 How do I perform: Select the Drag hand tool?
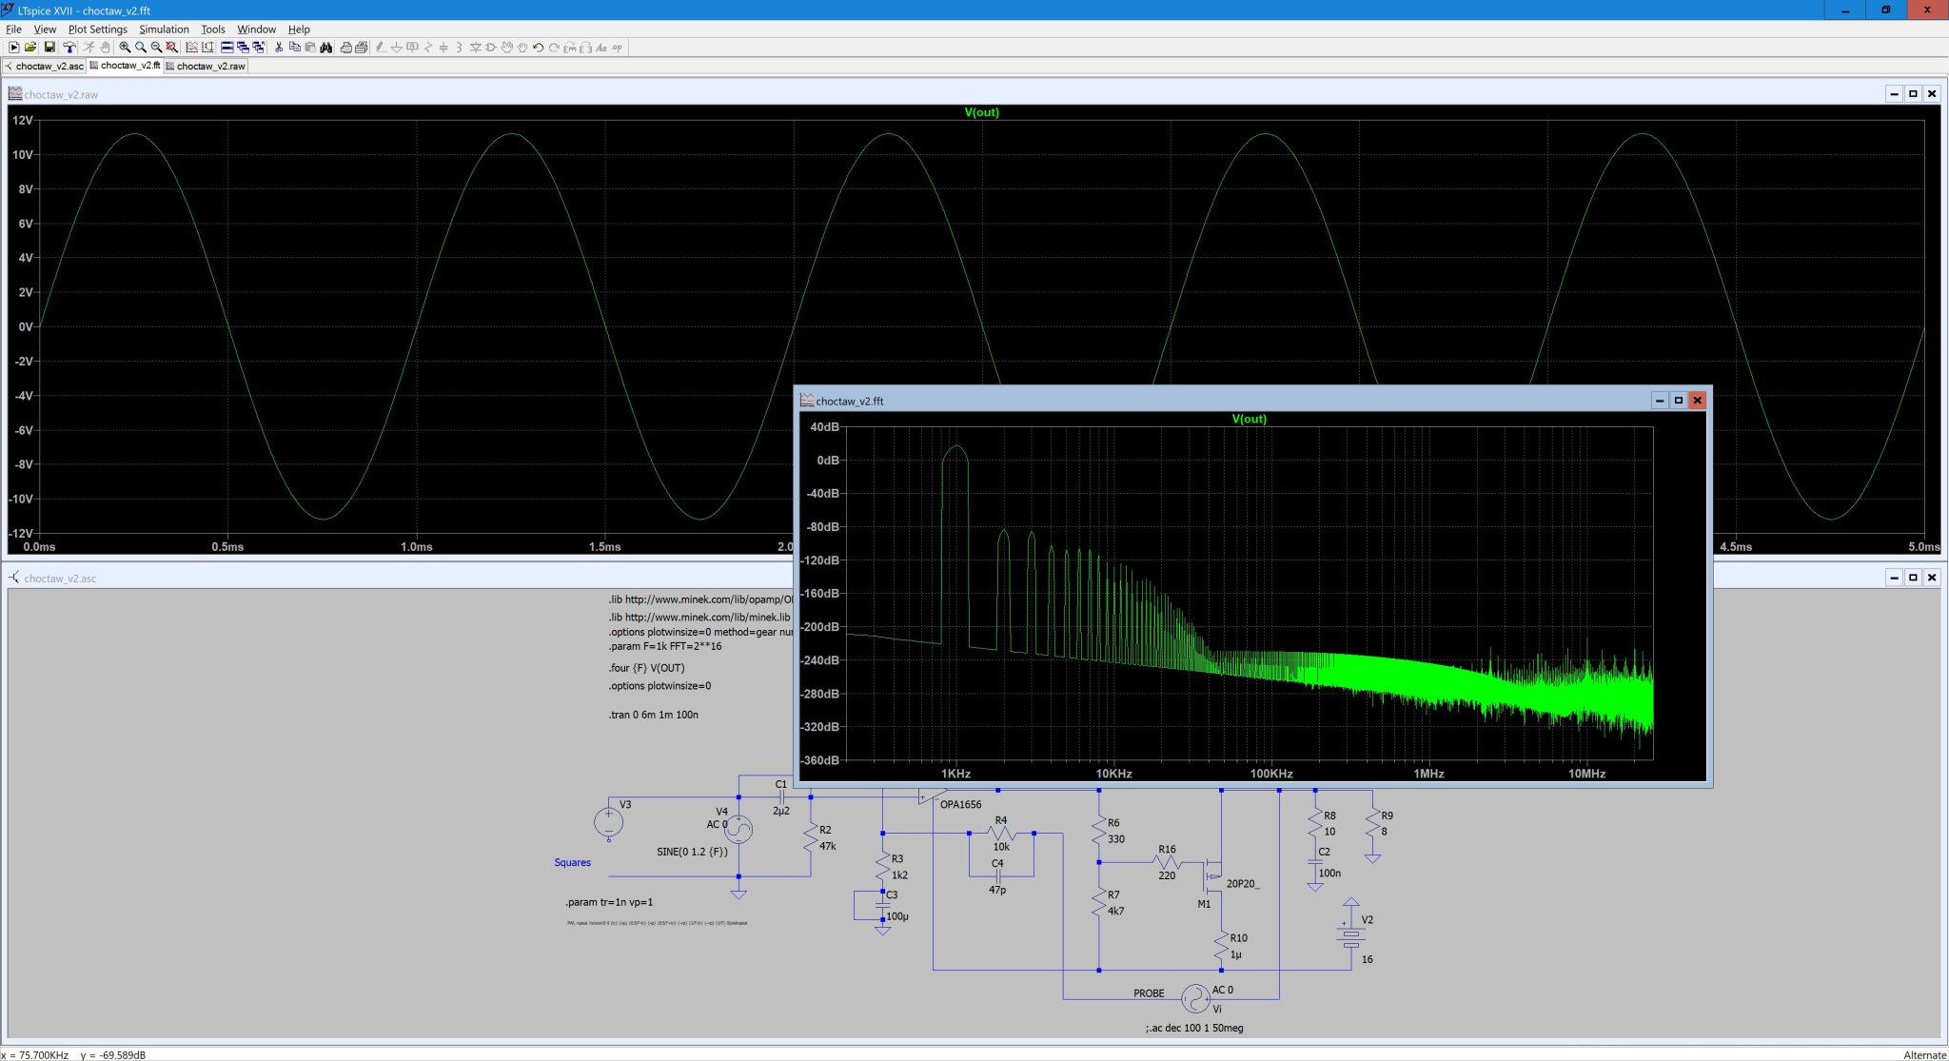(522, 48)
